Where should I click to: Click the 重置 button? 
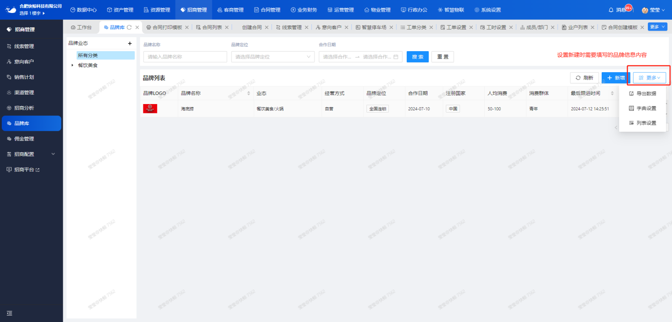click(443, 57)
